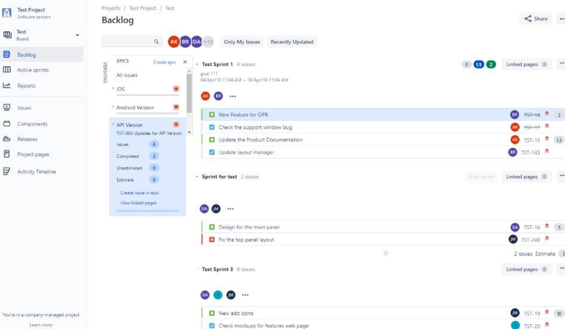The width and height of the screenshot is (565, 329).
Task: Expand the iOS epic
Action: pyautogui.click(x=113, y=89)
